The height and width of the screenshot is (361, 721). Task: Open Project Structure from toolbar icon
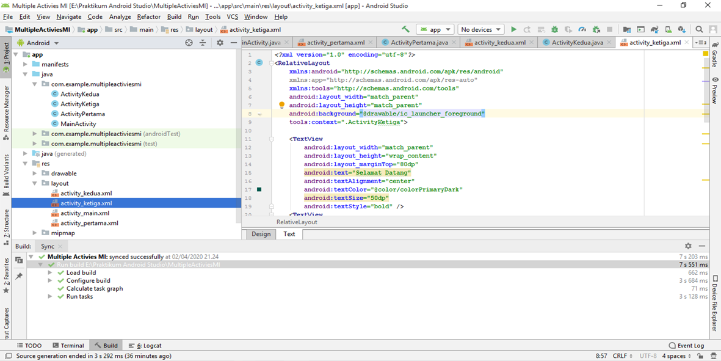coord(626,29)
